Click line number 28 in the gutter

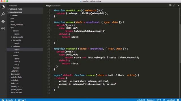click(49, 49)
